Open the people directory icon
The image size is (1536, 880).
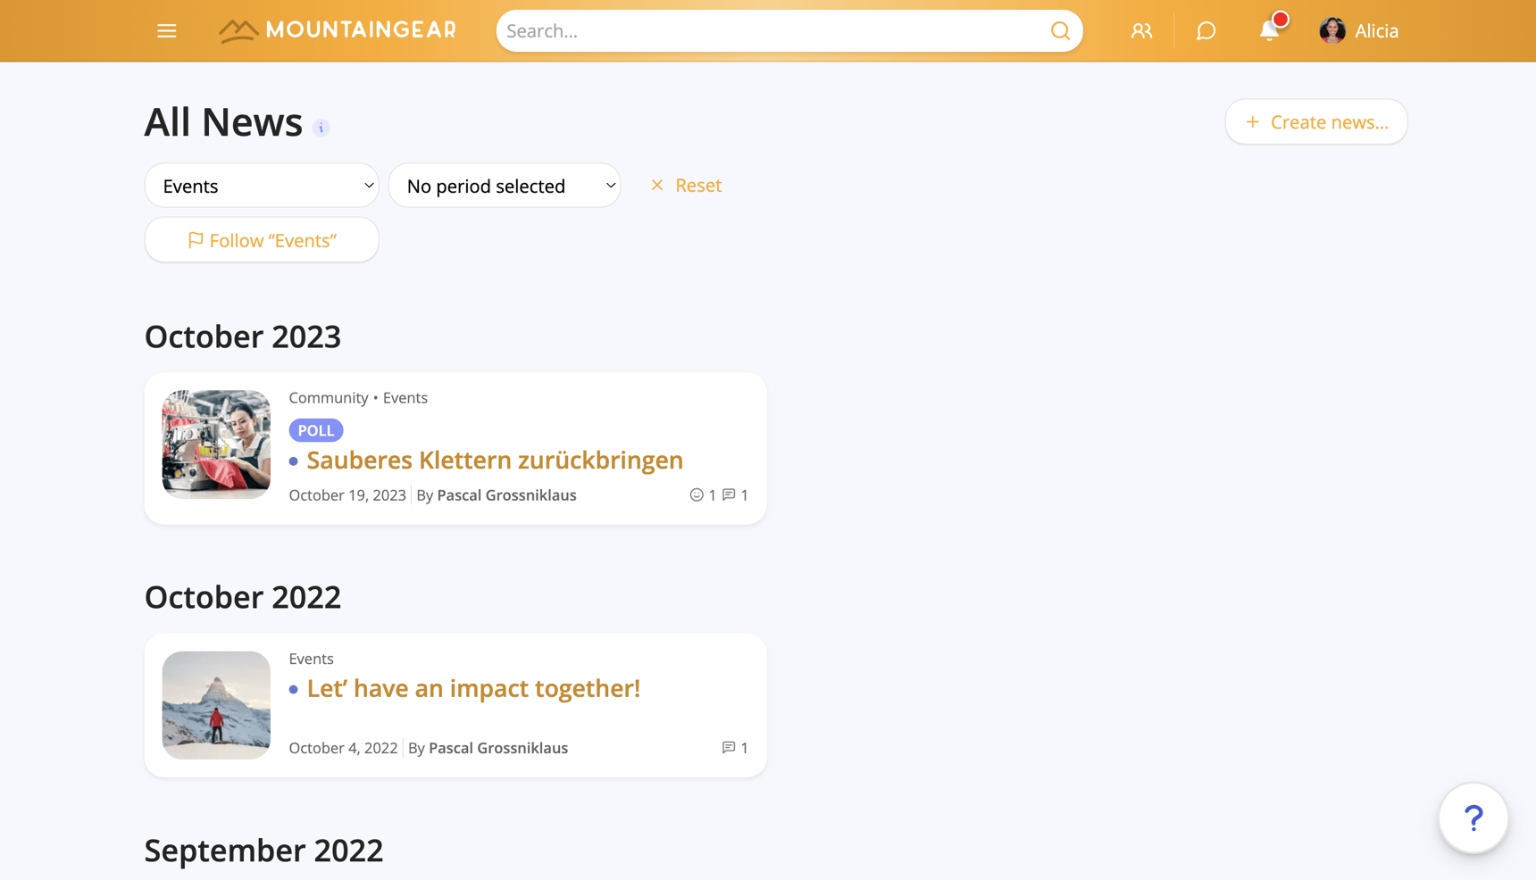click(1140, 31)
